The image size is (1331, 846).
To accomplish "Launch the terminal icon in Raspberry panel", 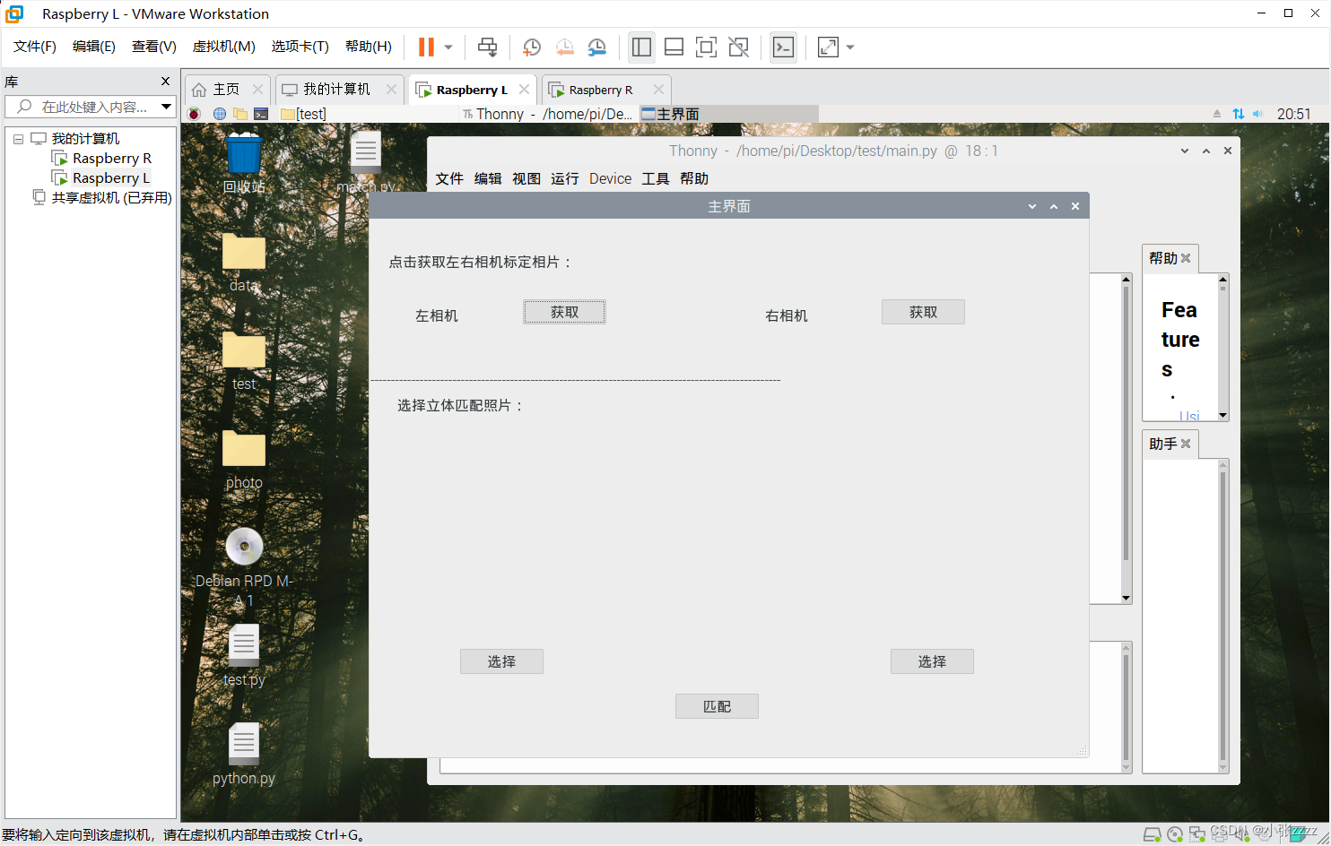I will pyautogui.click(x=261, y=114).
